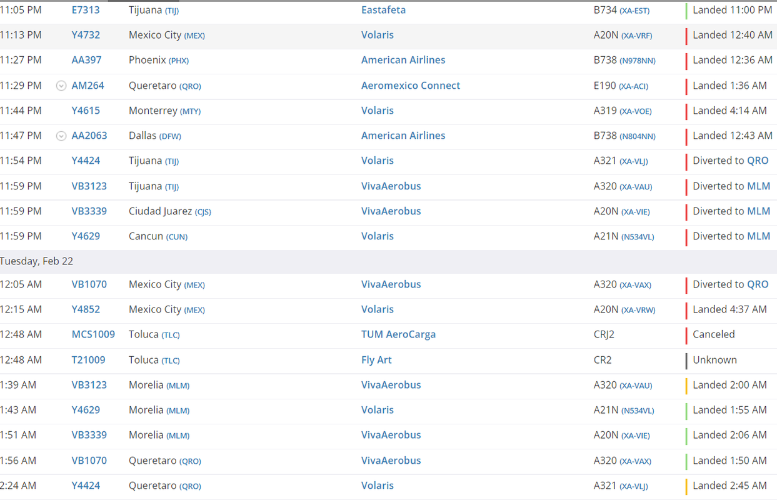The width and height of the screenshot is (777, 500).
Task: Open Volaris airline link in Y4732 row
Action: pos(378,35)
